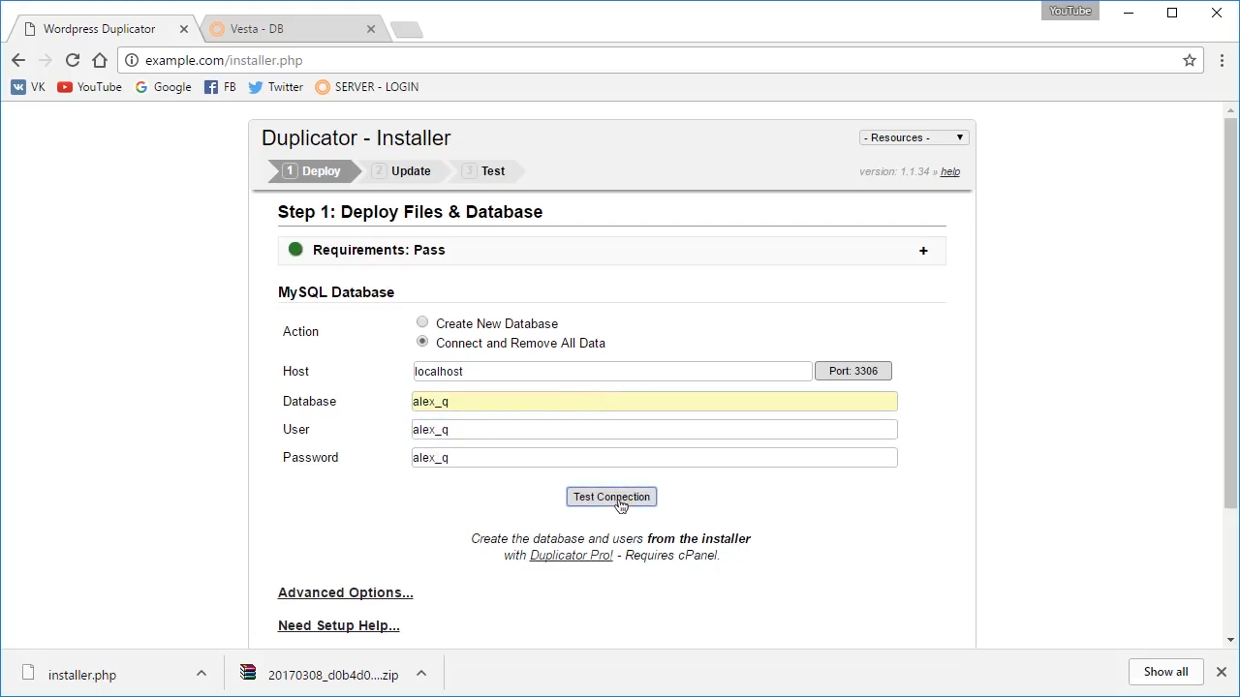Click the browser home icon
This screenshot has width=1240, height=697.
point(100,60)
